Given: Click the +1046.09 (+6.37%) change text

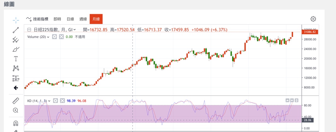Looking at the screenshot, I should click(209, 30).
